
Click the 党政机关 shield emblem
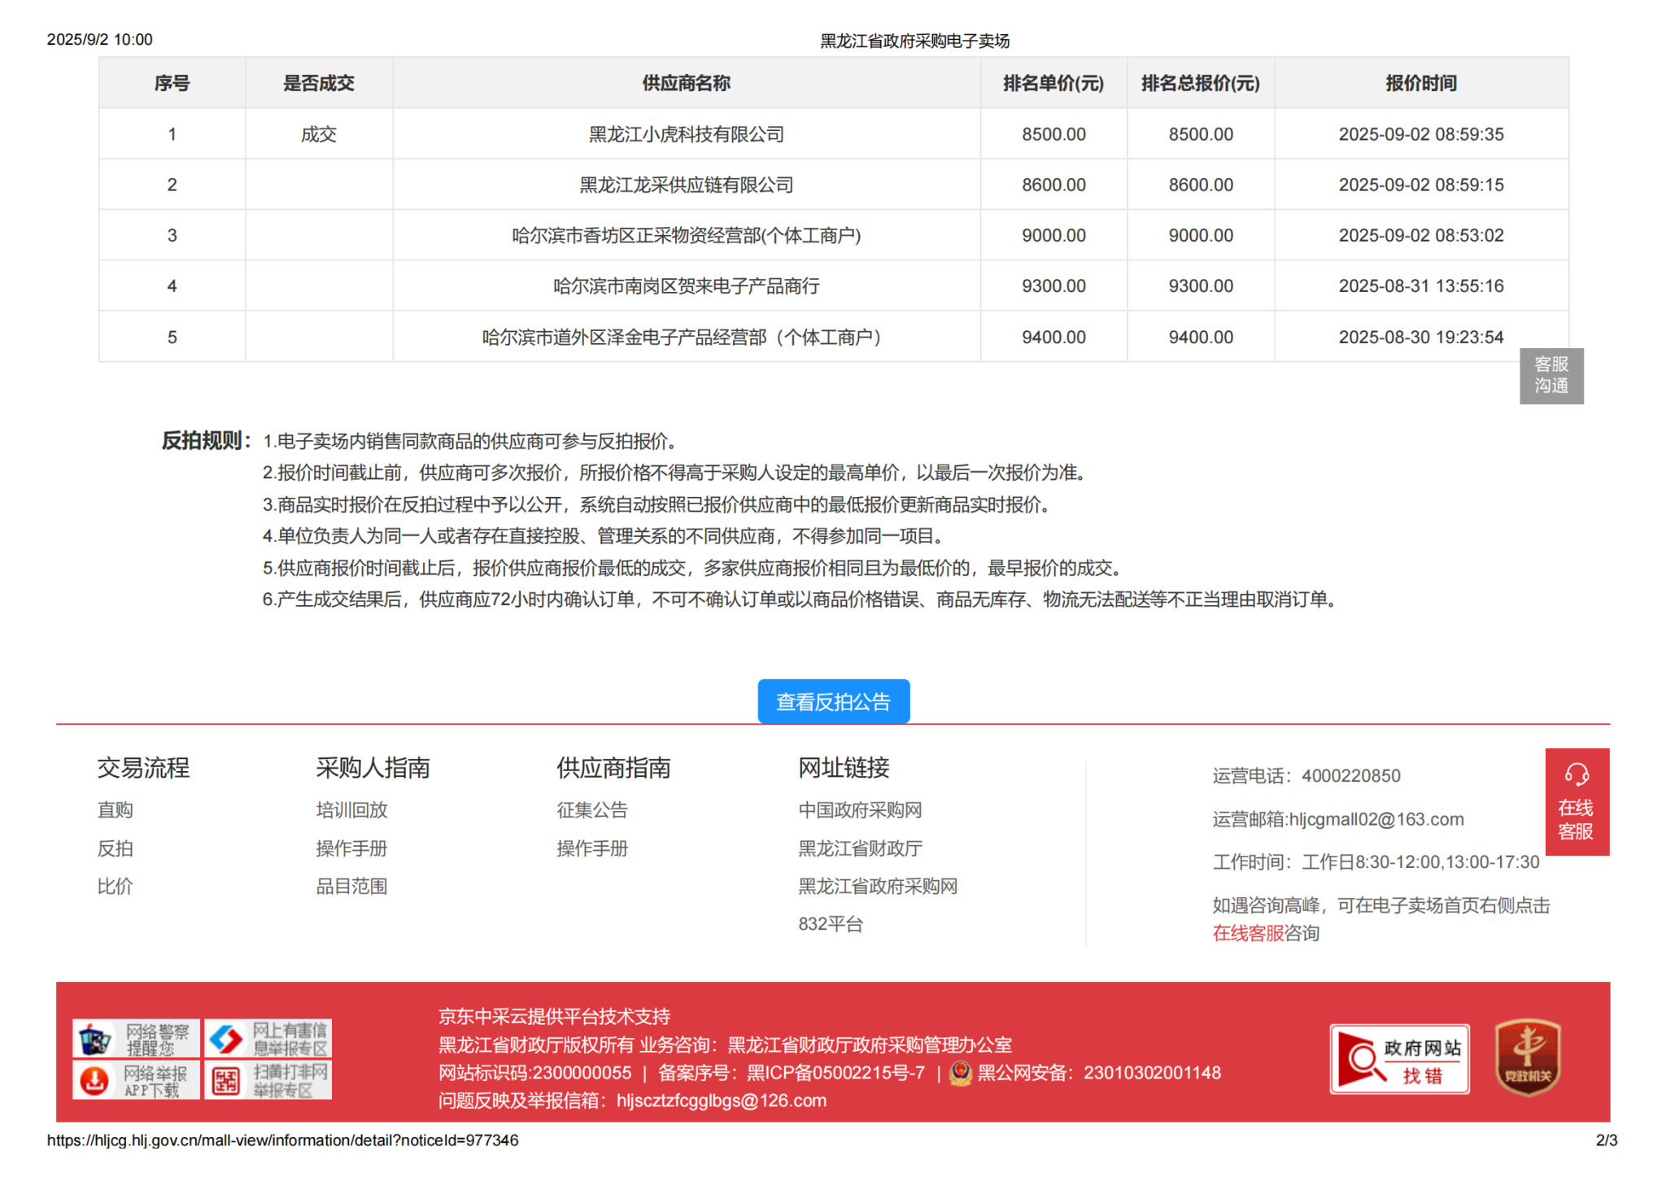tap(1527, 1057)
